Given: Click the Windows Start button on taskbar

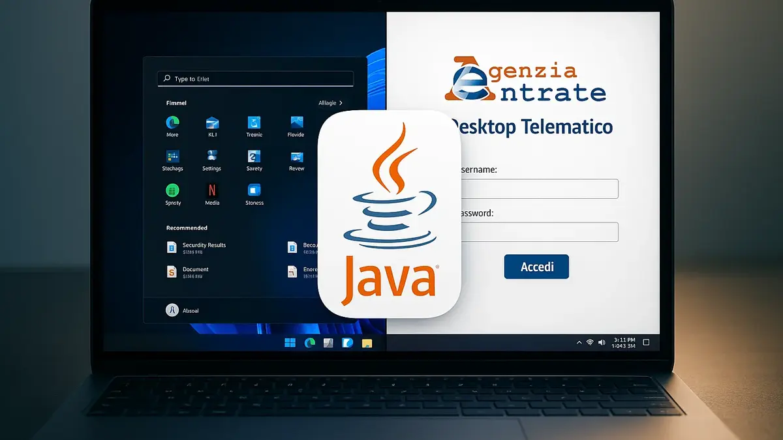Looking at the screenshot, I should coord(290,342).
